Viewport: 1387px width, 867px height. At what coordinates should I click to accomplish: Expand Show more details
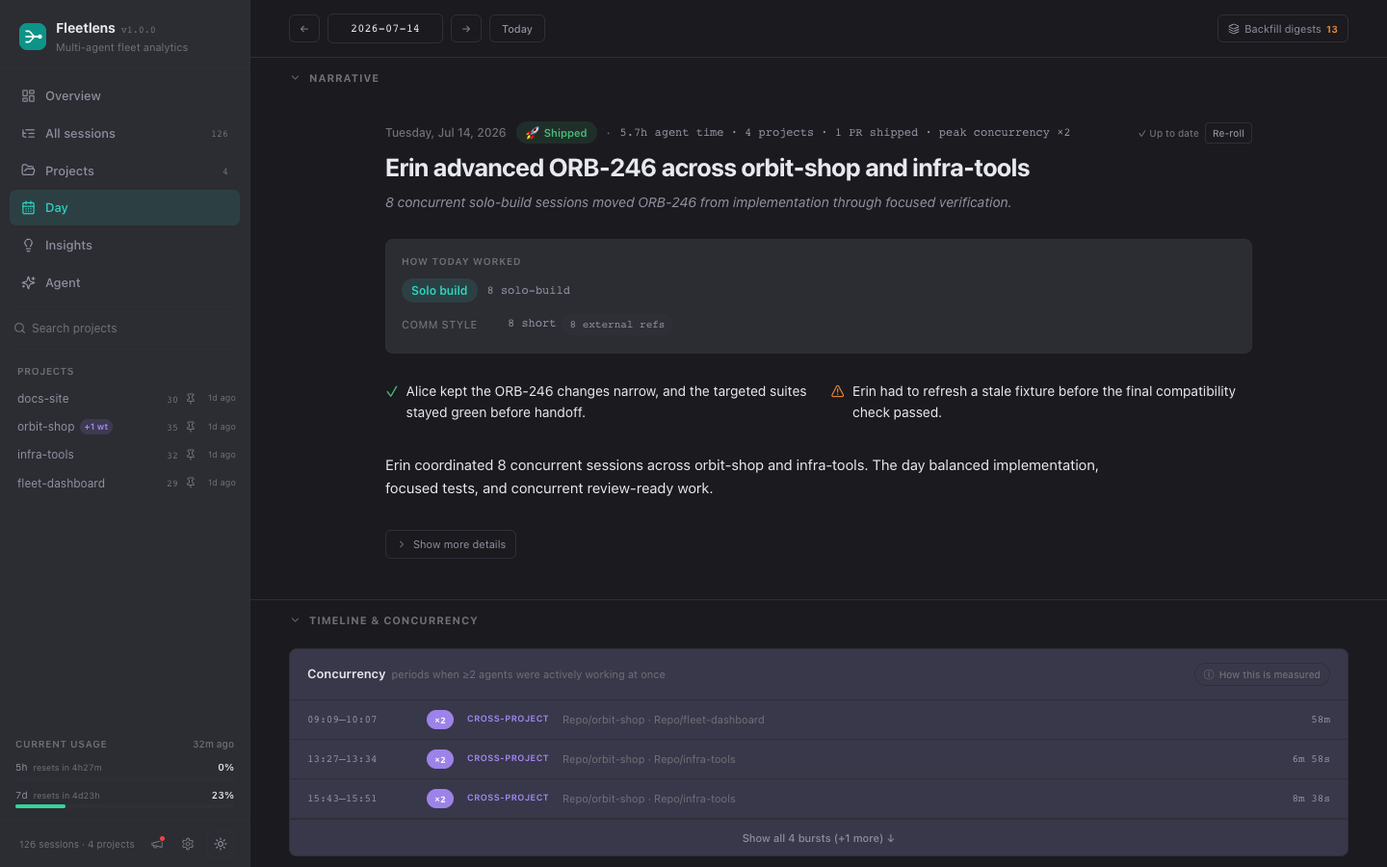pyautogui.click(x=451, y=544)
